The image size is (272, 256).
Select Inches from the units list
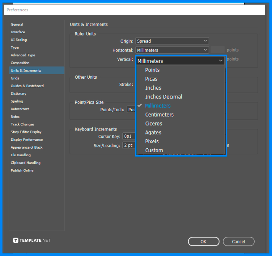(x=153, y=88)
